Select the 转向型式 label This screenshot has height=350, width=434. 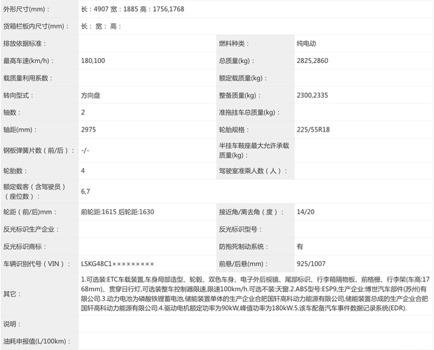point(18,95)
